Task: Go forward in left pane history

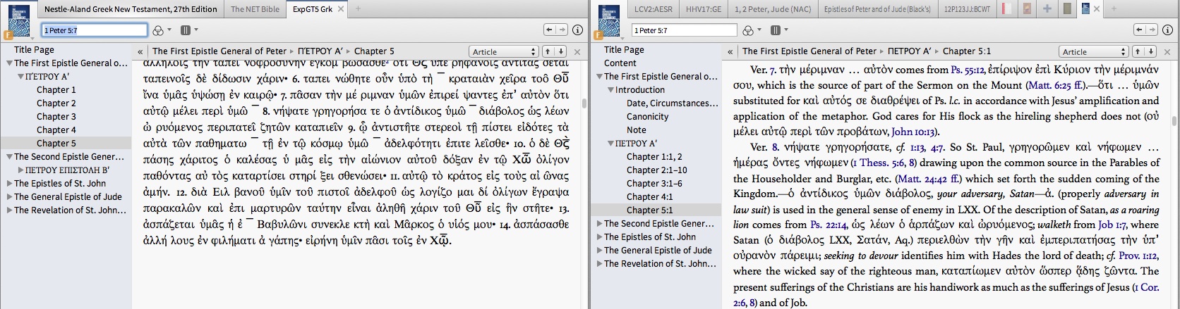Action: 562,30
